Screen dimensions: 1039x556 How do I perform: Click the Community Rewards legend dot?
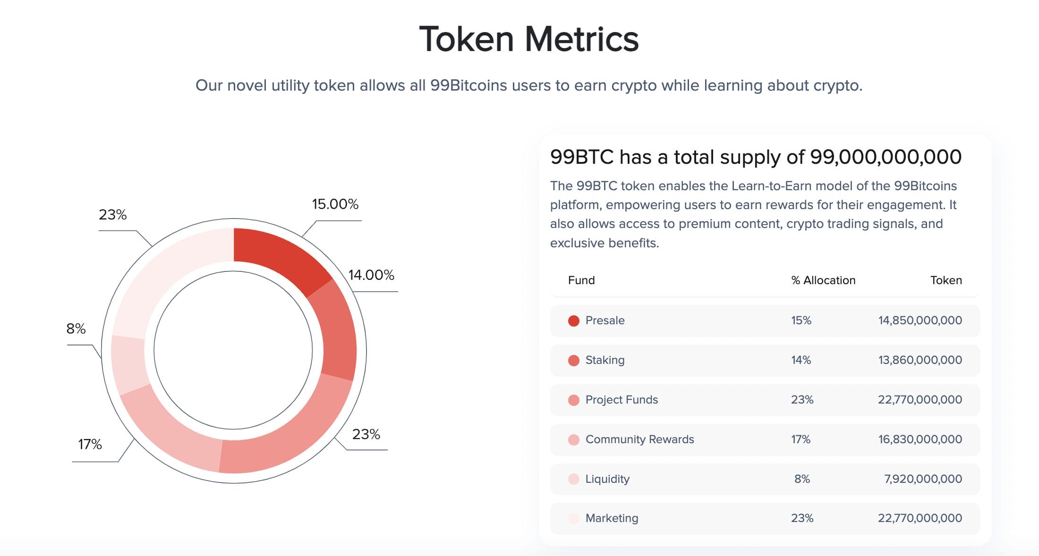click(574, 440)
